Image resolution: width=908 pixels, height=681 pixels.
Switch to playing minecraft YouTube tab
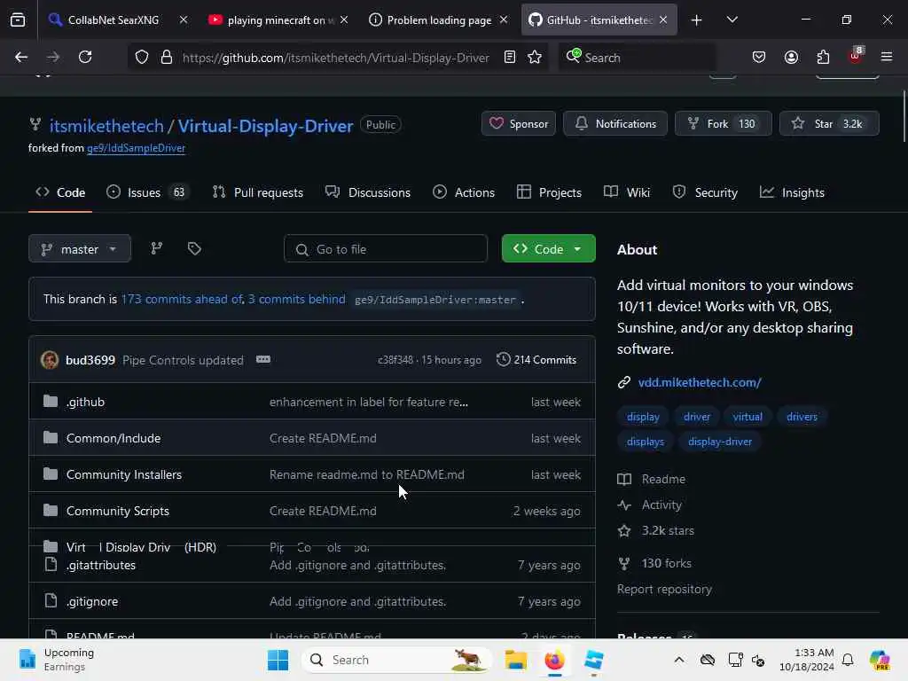point(277,20)
